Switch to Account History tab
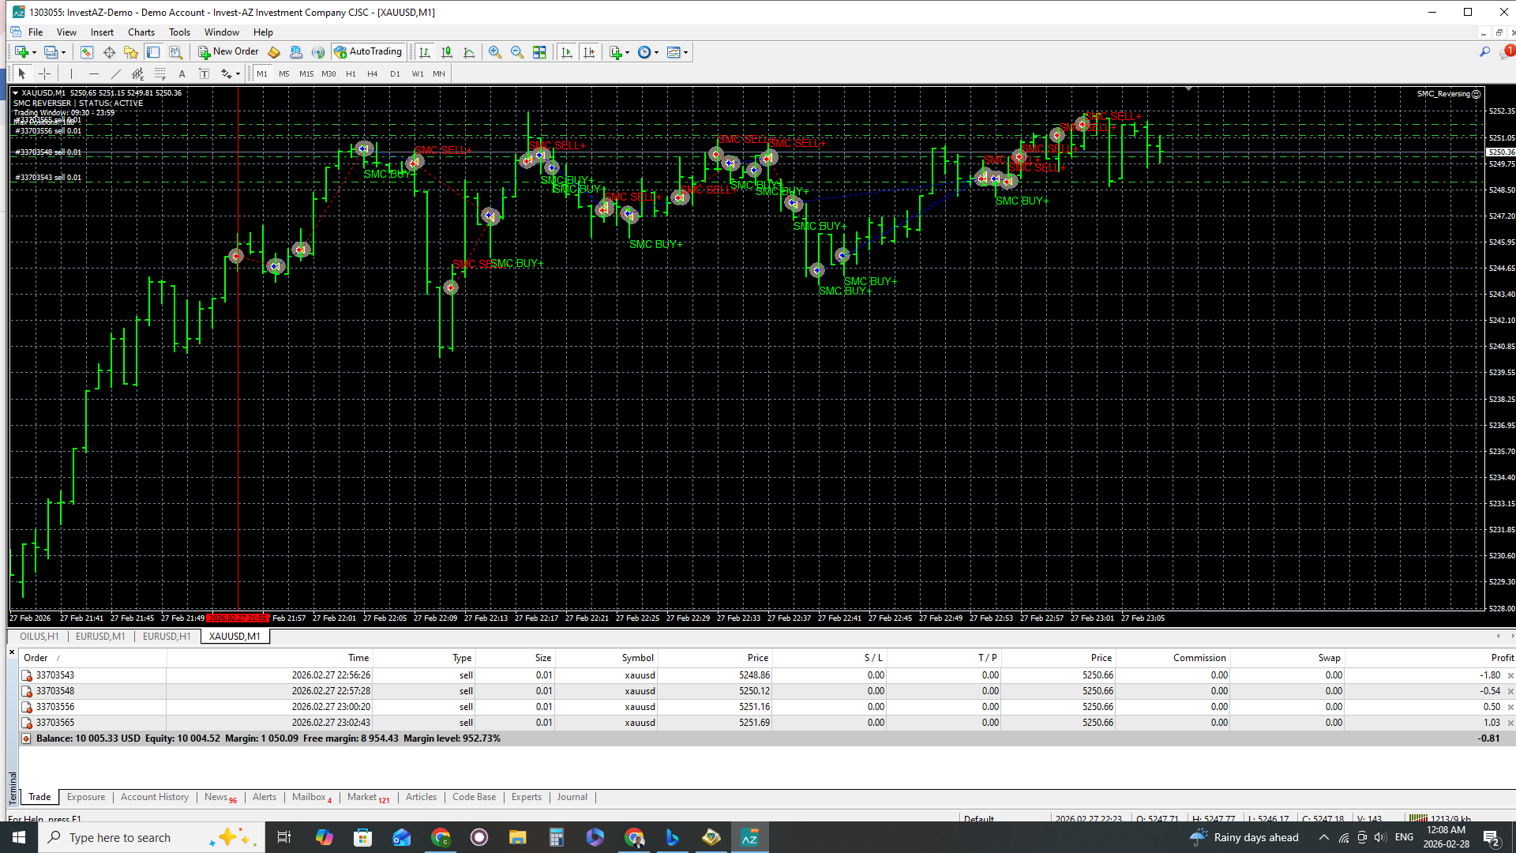Image resolution: width=1516 pixels, height=853 pixels. tap(154, 797)
